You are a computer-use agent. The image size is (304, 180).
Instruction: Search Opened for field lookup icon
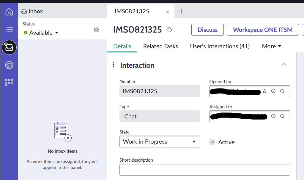click(282, 91)
